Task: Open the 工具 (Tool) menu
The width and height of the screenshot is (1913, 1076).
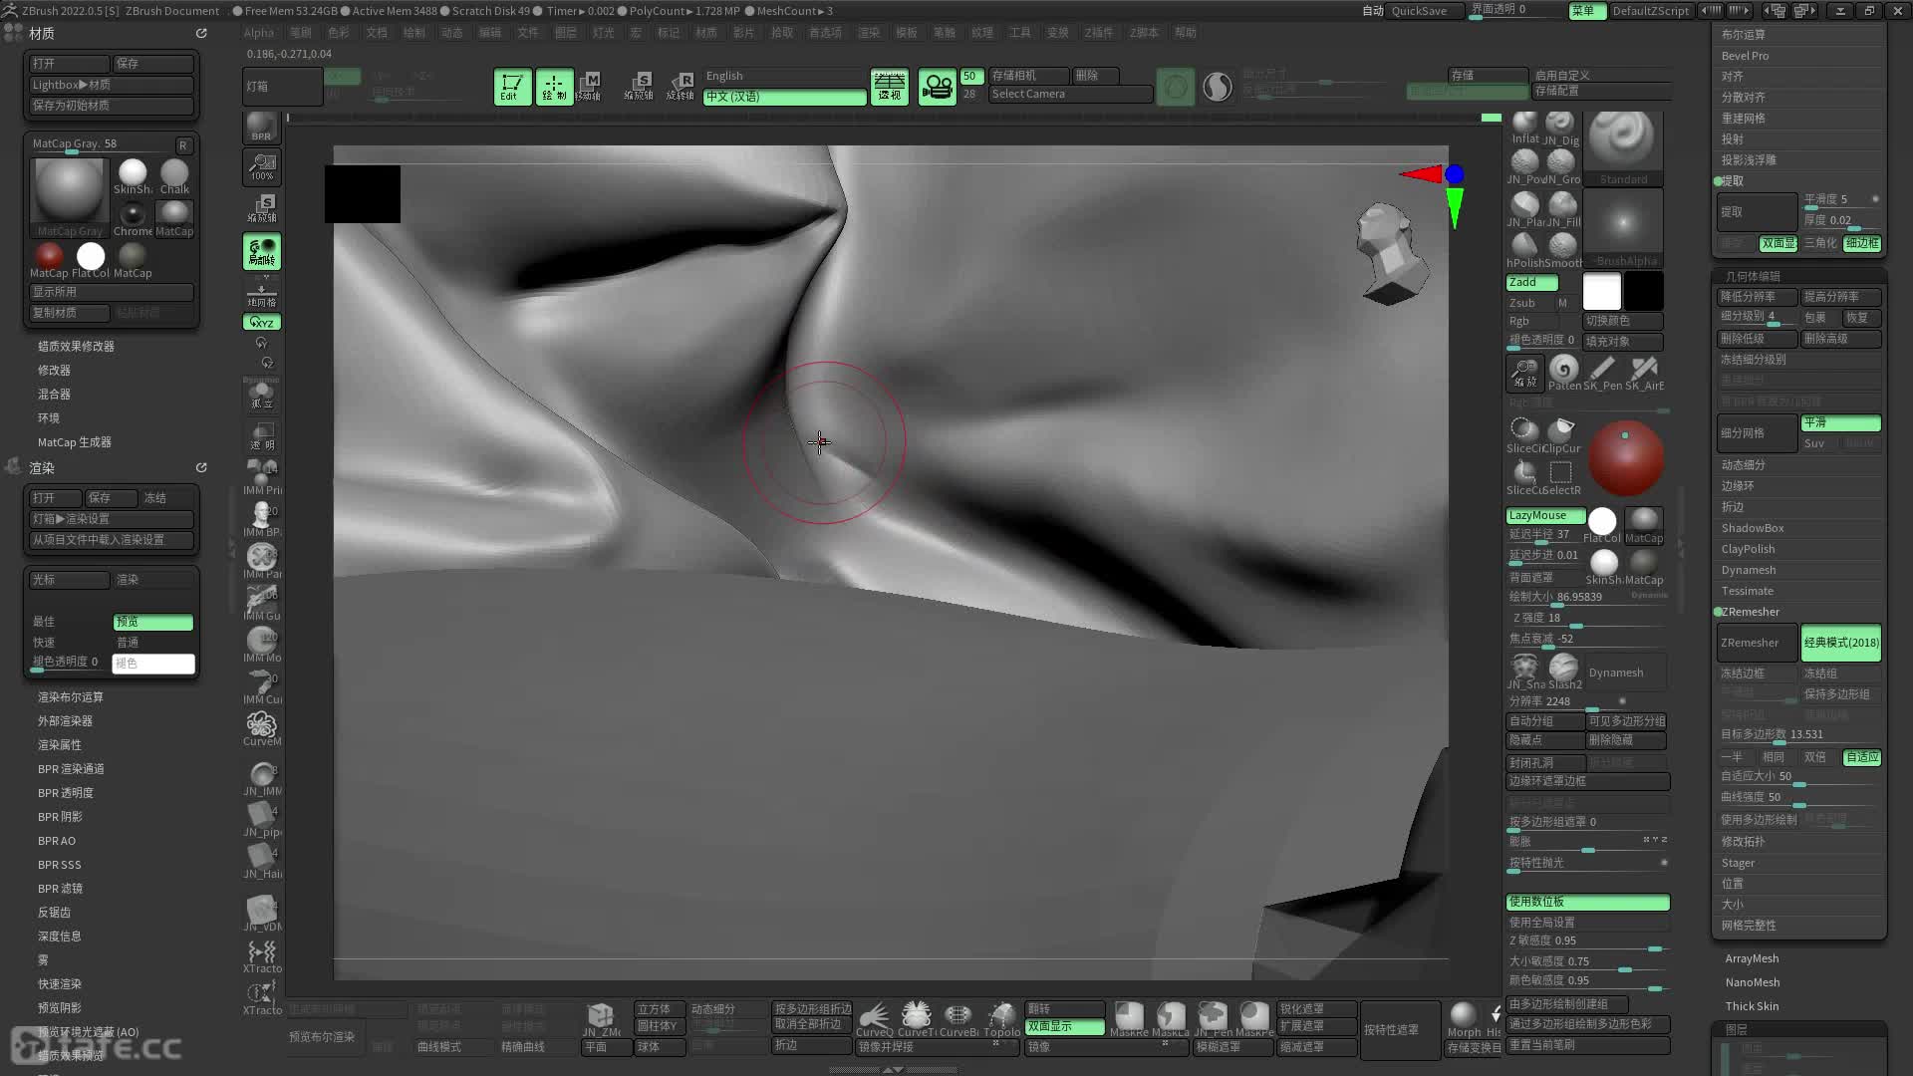Action: point(1019,33)
